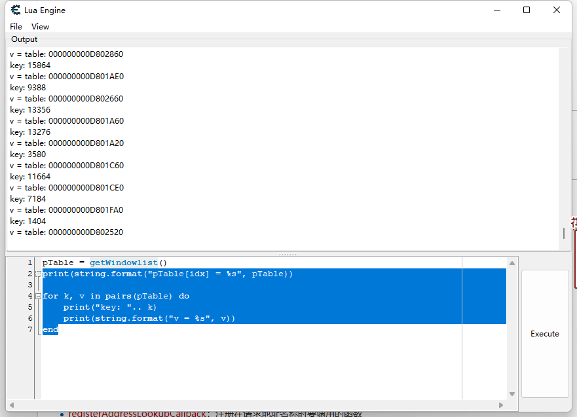Click the 'end' keyword on line 7

coord(50,329)
